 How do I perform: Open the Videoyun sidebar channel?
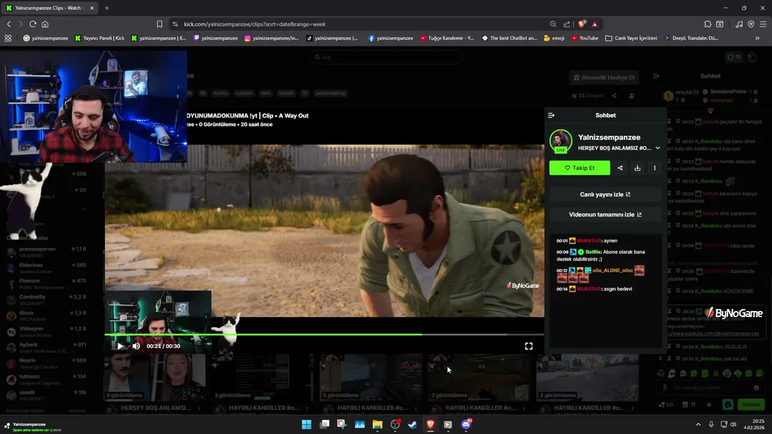46,332
